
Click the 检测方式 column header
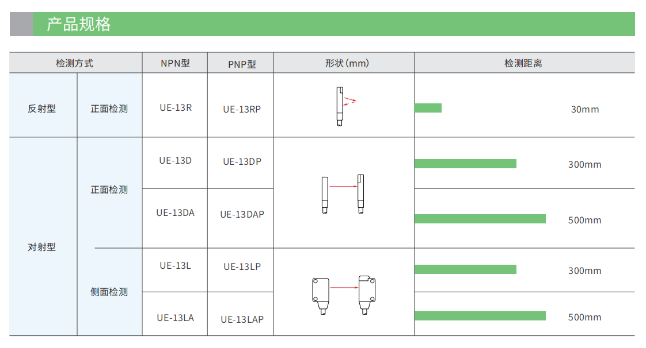(x=76, y=63)
